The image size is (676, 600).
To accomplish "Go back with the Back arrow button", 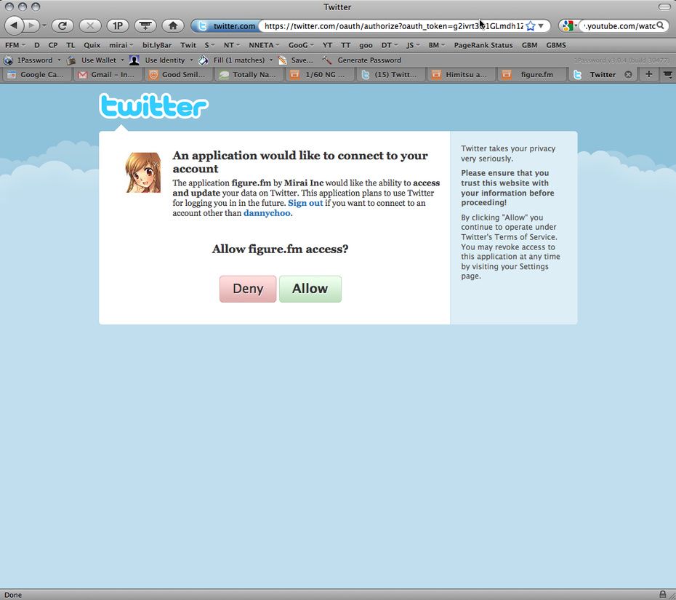I will tap(14, 26).
